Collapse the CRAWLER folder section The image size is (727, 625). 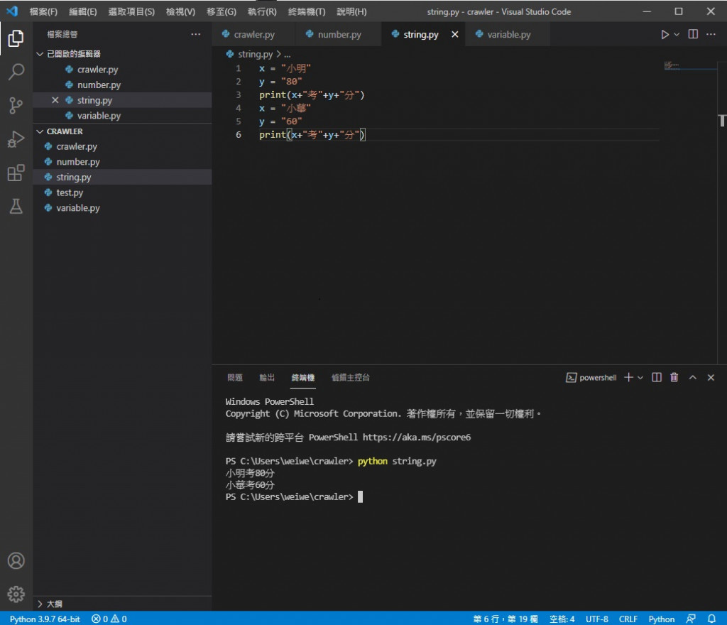[x=65, y=131]
